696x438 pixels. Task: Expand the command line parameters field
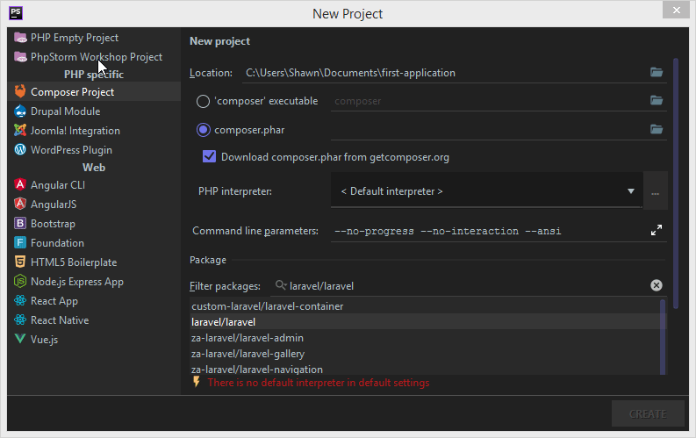[x=656, y=230]
